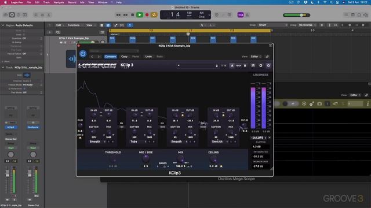Viewport: 371px width, 208px height.
Task: Click the Bnc button on Stereo Out strip
Action: pos(37,196)
